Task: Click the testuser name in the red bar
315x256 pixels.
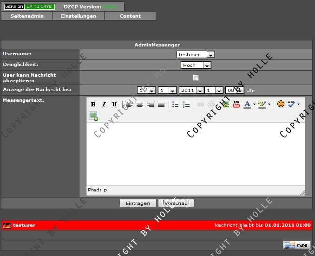Action: pyautogui.click(x=24, y=225)
